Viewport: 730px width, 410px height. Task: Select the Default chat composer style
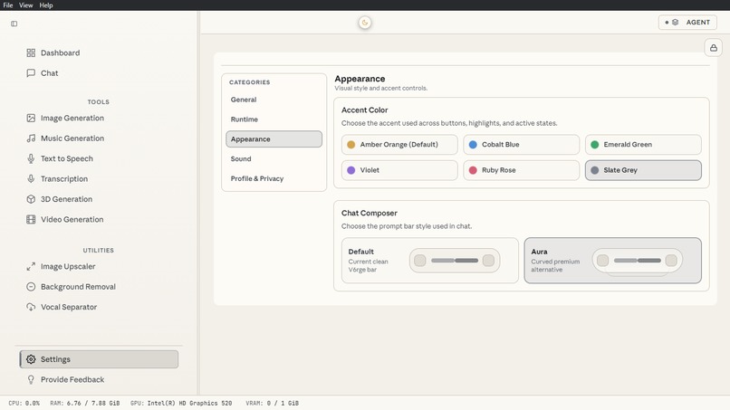pos(429,261)
